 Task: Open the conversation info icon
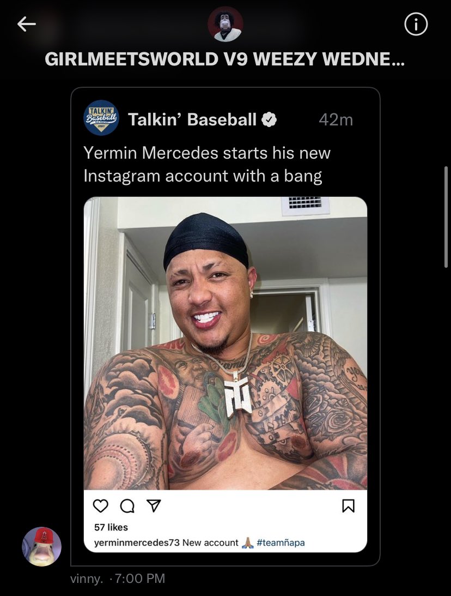(416, 24)
